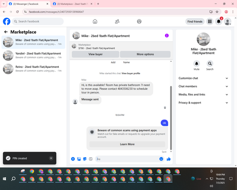Click the large listing photo in info panel
The width and height of the screenshot is (237, 190).
point(203,39)
